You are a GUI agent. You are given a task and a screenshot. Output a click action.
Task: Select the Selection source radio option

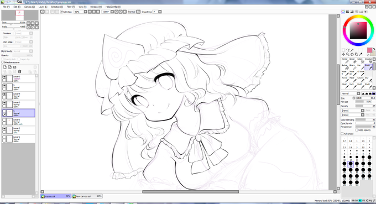[x=3, y=62]
